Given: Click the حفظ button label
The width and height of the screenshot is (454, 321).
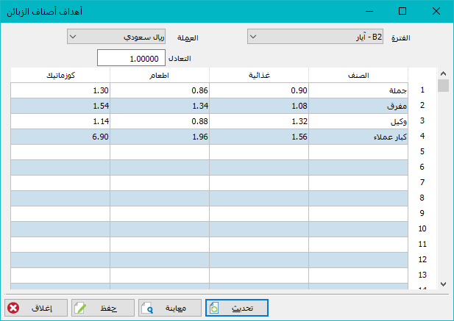Looking at the screenshot, I should pos(109,309).
